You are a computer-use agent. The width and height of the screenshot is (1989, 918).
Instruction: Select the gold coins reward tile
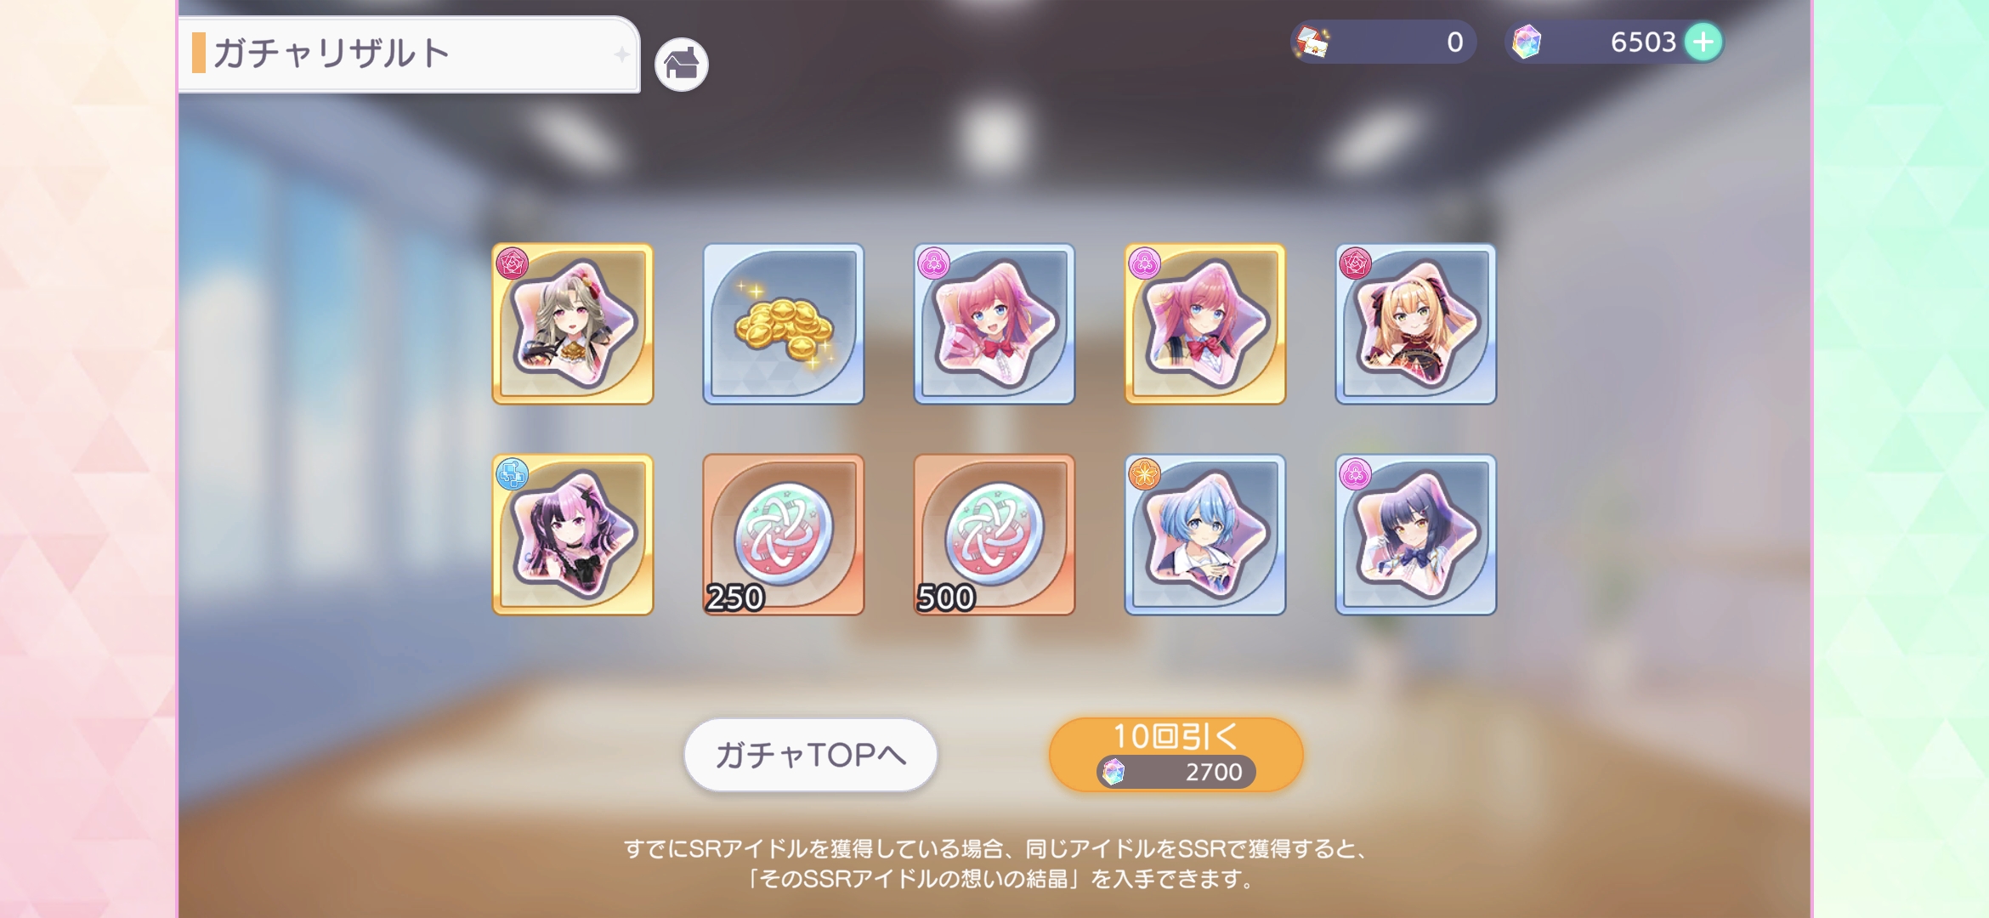pyautogui.click(x=783, y=324)
